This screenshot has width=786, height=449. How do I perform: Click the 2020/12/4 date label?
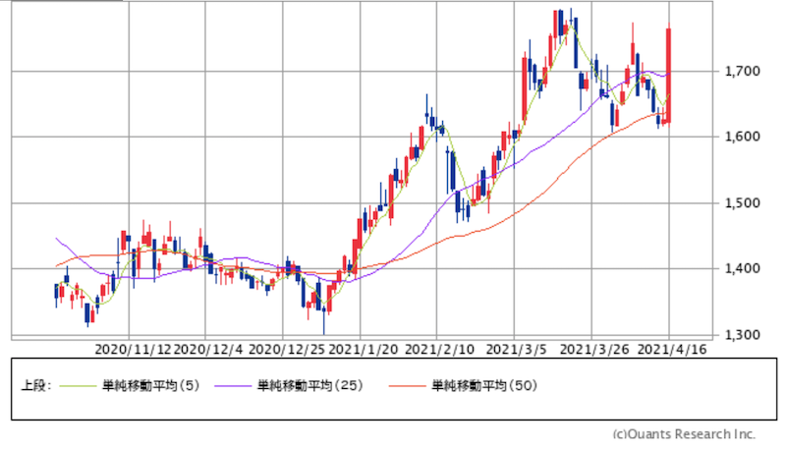point(208,350)
